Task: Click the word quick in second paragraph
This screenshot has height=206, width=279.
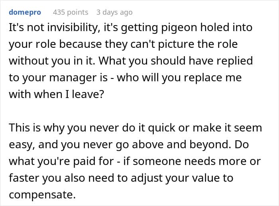Action: pyautogui.click(x=161, y=128)
